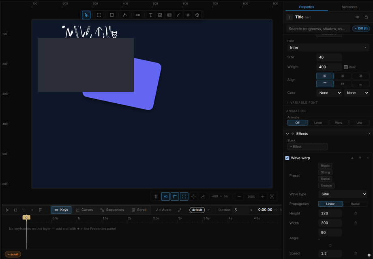Open the second Case None dropdown
The height and width of the screenshot is (259, 373).
coord(357,93)
